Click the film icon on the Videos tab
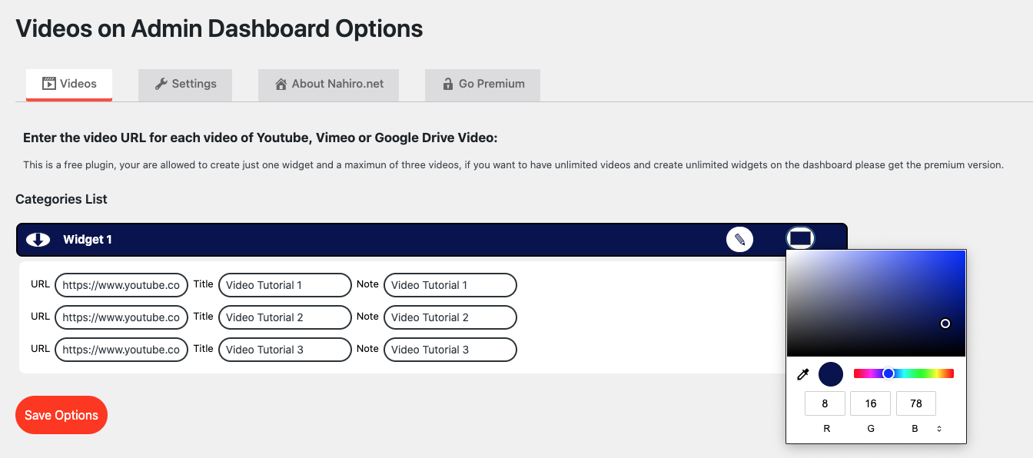The height and width of the screenshot is (458, 1033). click(49, 84)
